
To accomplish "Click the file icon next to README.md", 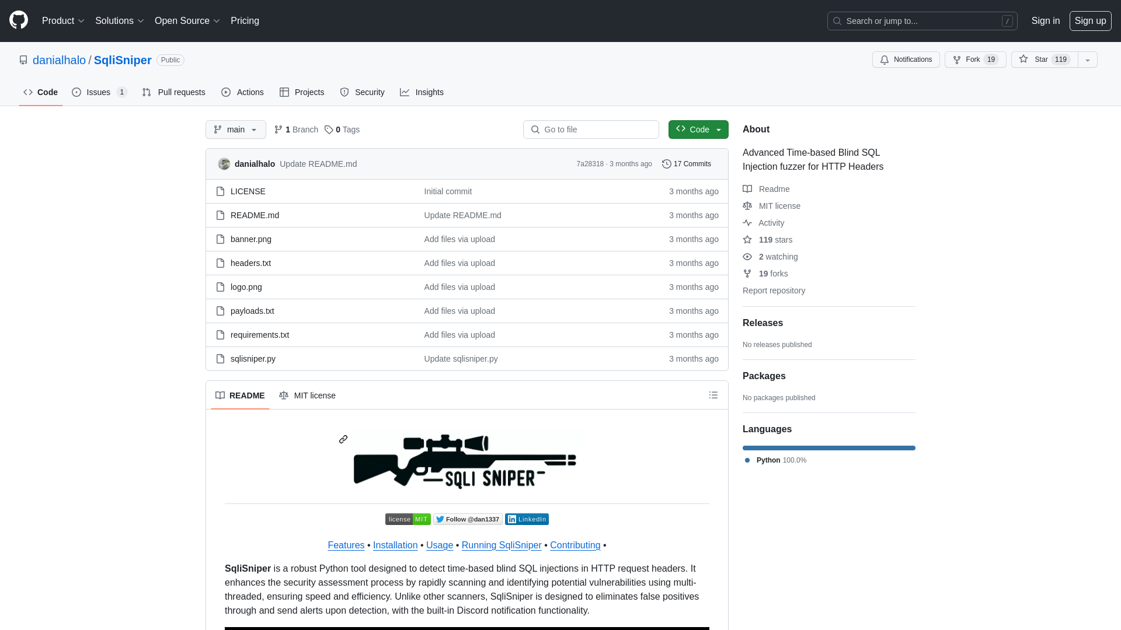I will 220,215.
